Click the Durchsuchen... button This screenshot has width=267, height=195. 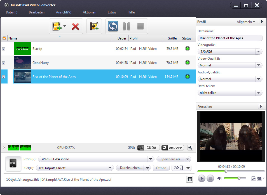tap(130, 168)
